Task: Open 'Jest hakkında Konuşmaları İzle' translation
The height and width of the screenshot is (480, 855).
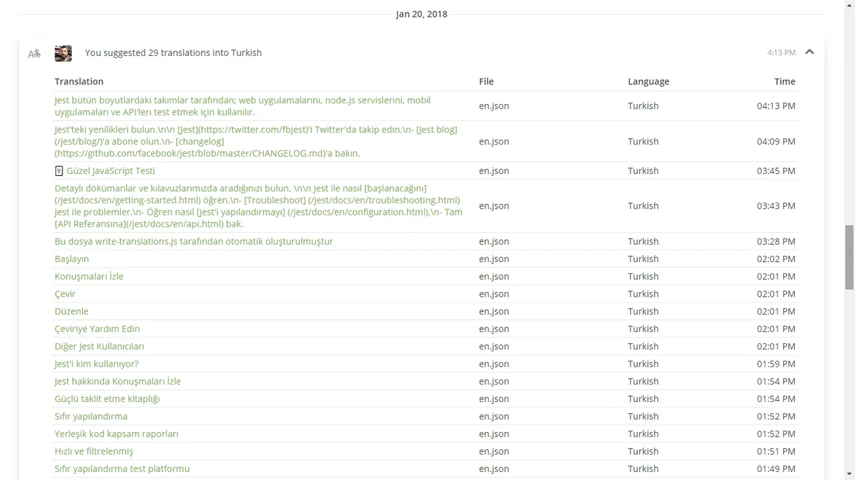Action: click(118, 381)
